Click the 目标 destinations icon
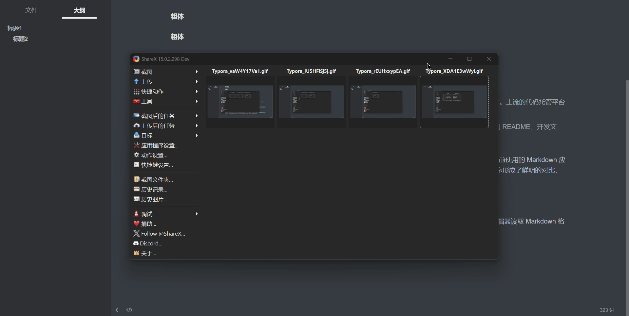This screenshot has width=629, height=316. coord(137,135)
